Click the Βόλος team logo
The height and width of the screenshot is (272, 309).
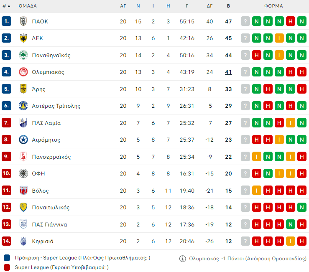(23, 191)
